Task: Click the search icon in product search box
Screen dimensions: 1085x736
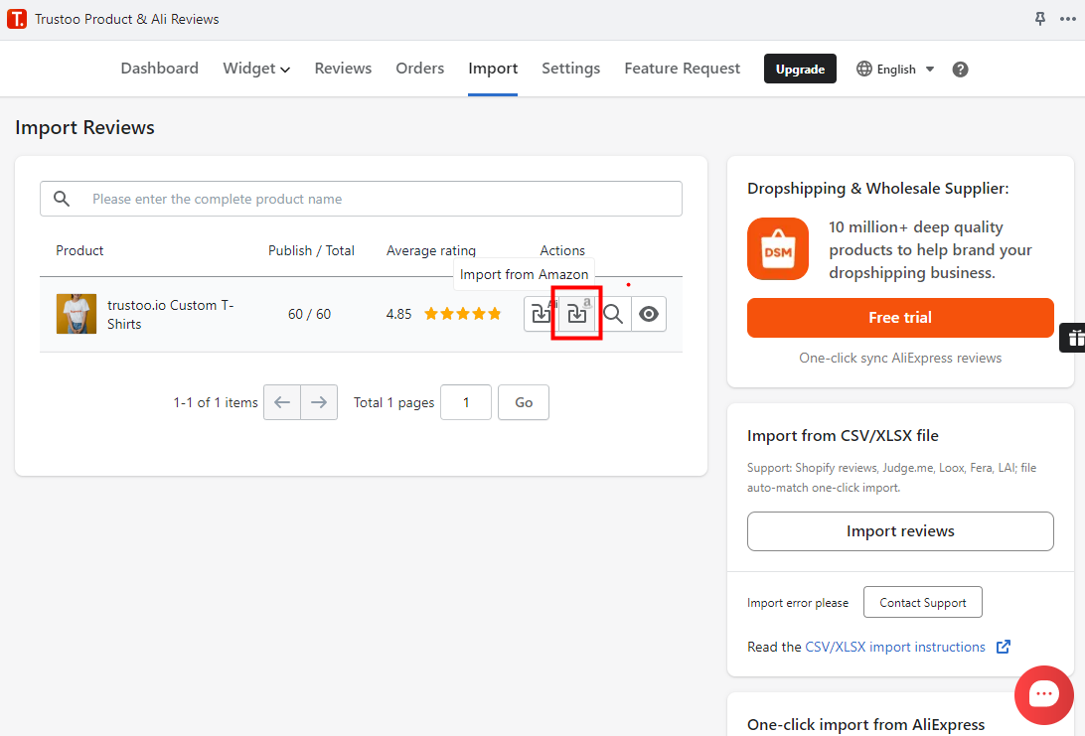Action: point(62,199)
